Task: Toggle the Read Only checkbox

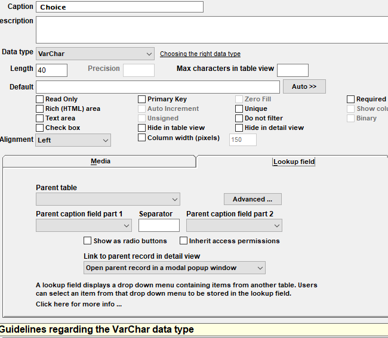Action: (x=39, y=99)
